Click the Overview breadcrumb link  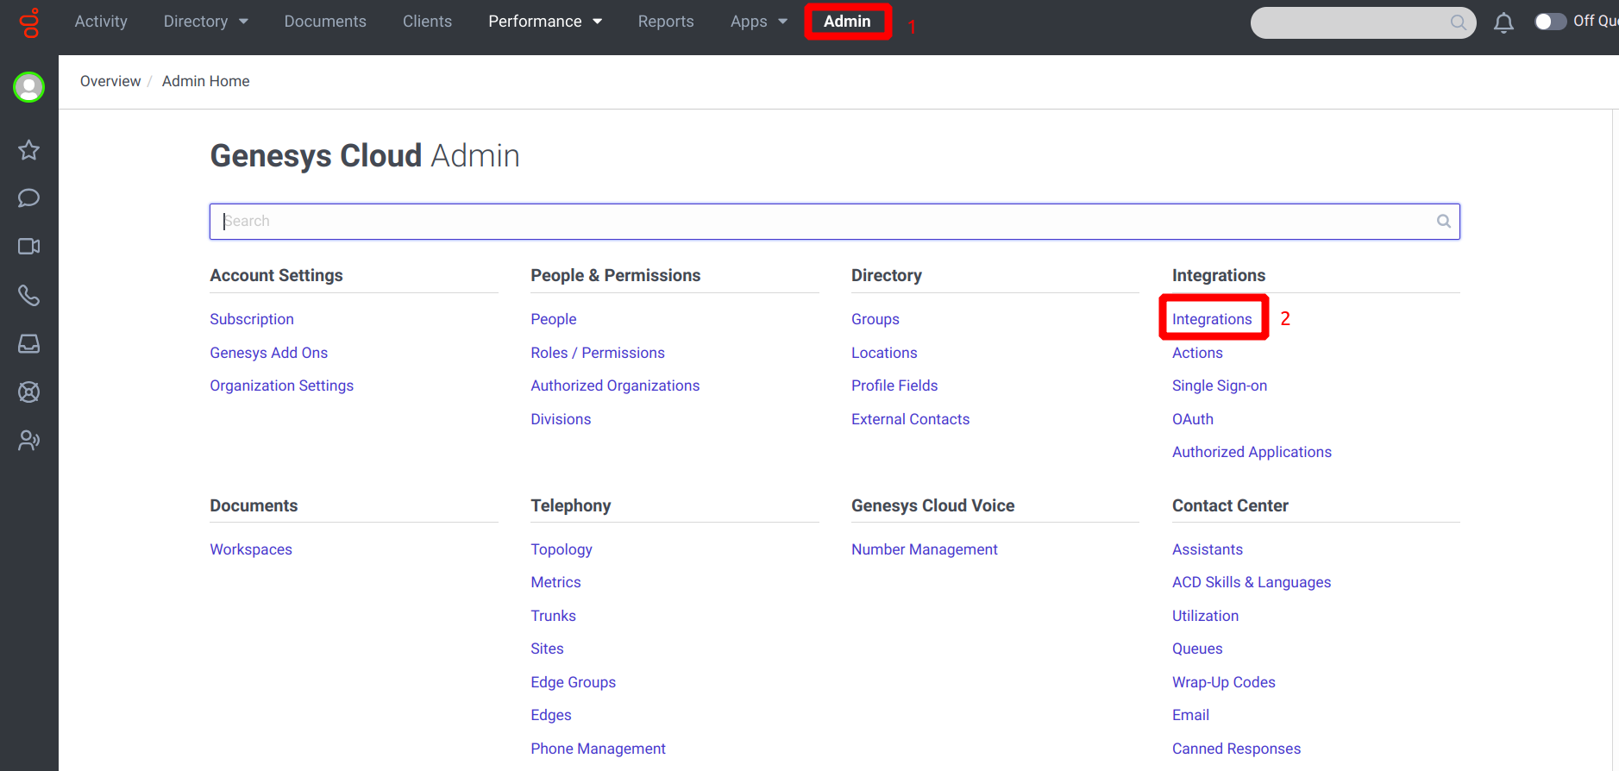coord(110,81)
